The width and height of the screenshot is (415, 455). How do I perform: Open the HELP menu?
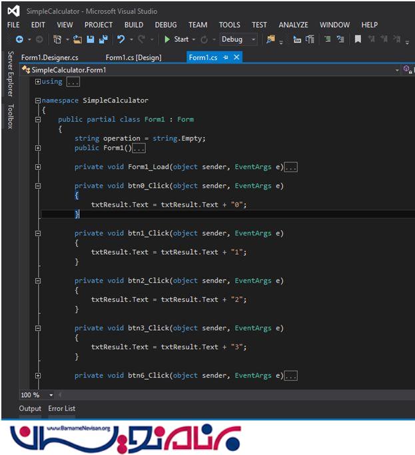point(370,25)
